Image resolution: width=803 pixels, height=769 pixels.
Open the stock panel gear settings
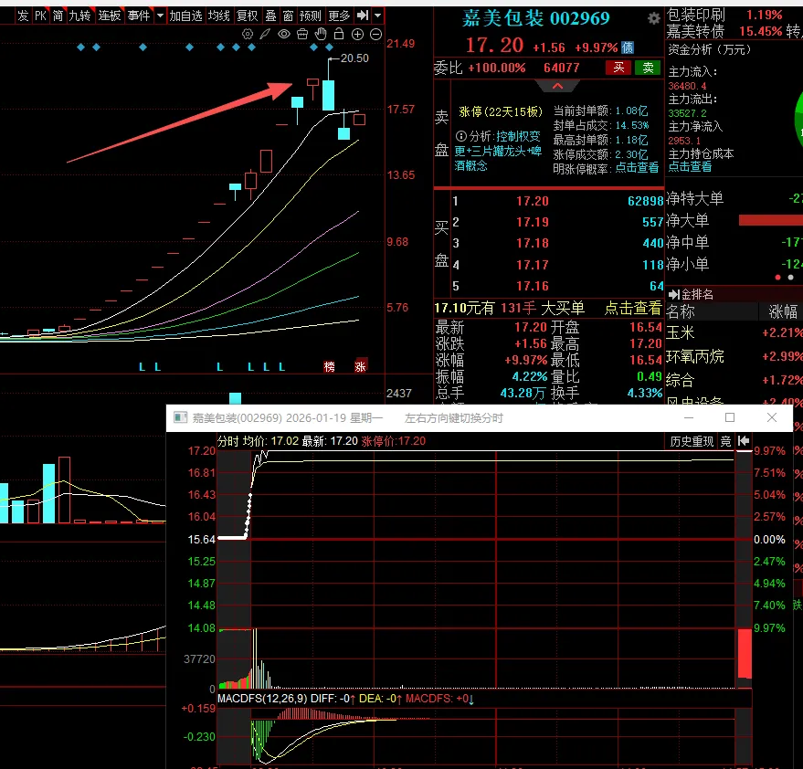point(653,19)
